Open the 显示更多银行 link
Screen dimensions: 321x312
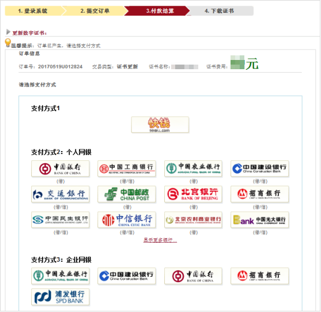click(x=160, y=240)
